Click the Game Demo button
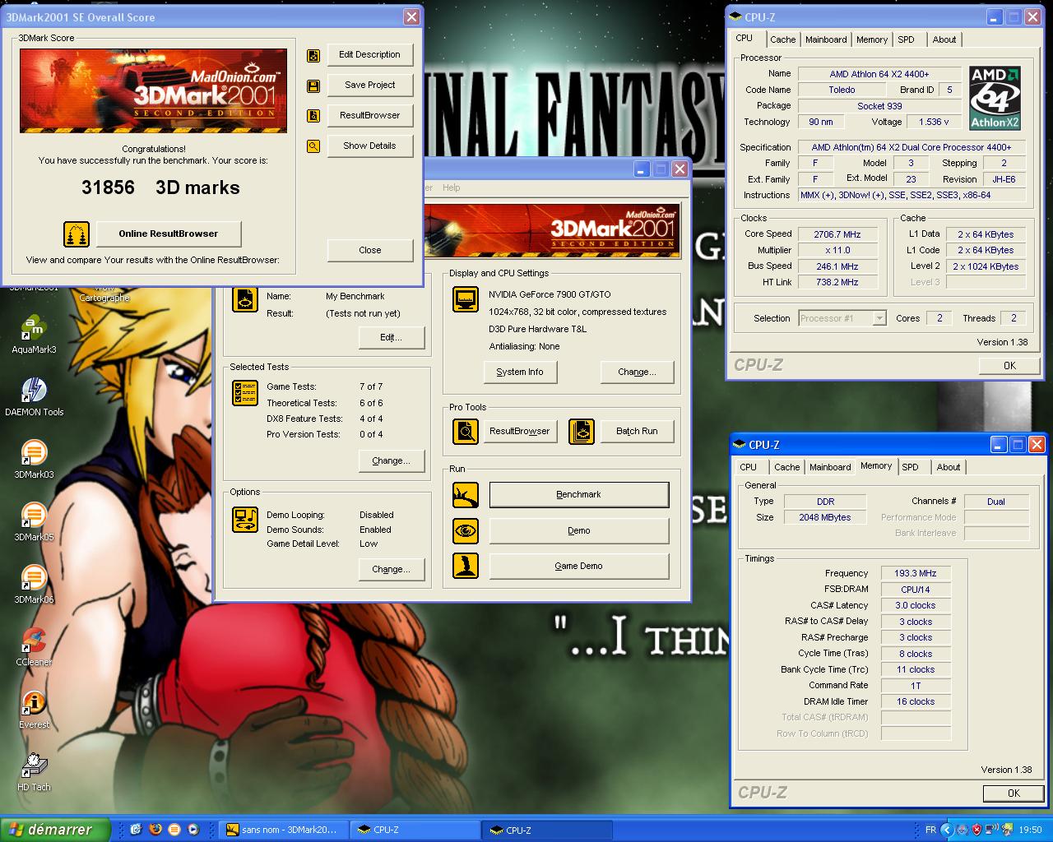 [579, 567]
